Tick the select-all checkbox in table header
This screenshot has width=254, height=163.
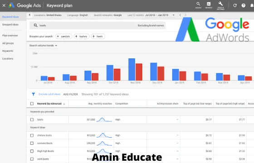(x=32, y=104)
